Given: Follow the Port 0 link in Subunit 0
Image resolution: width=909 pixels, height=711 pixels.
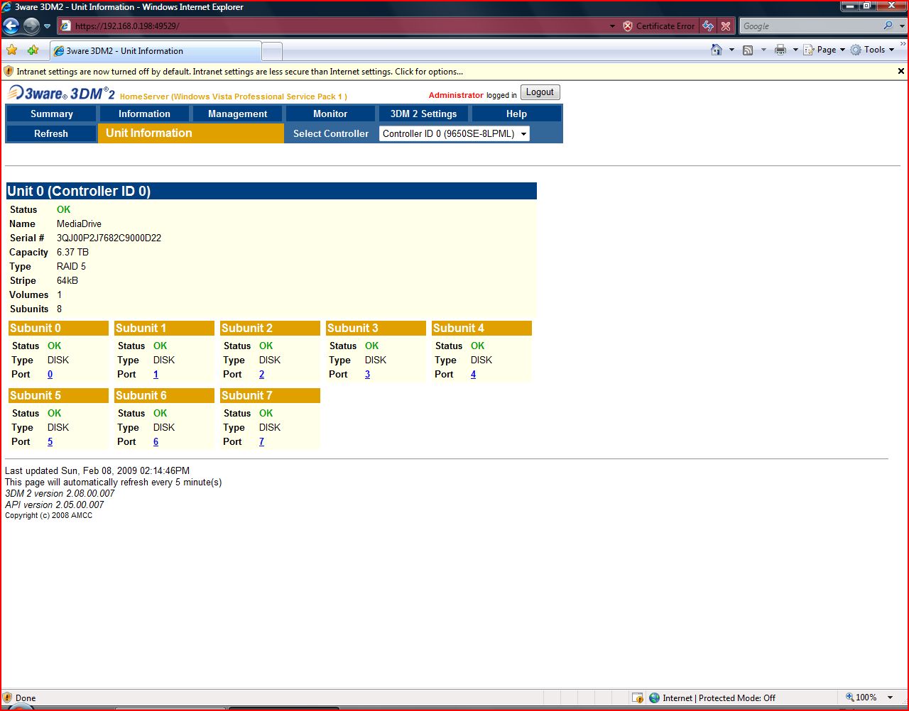Looking at the screenshot, I should tap(50, 374).
